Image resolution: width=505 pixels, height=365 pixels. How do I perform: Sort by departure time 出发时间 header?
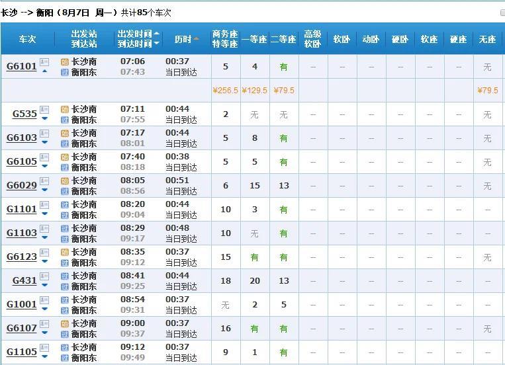pyautogui.click(x=138, y=34)
